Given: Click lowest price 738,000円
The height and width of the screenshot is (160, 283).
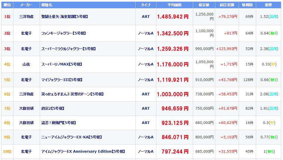Looking at the screenshot, I should (x=204, y=94).
